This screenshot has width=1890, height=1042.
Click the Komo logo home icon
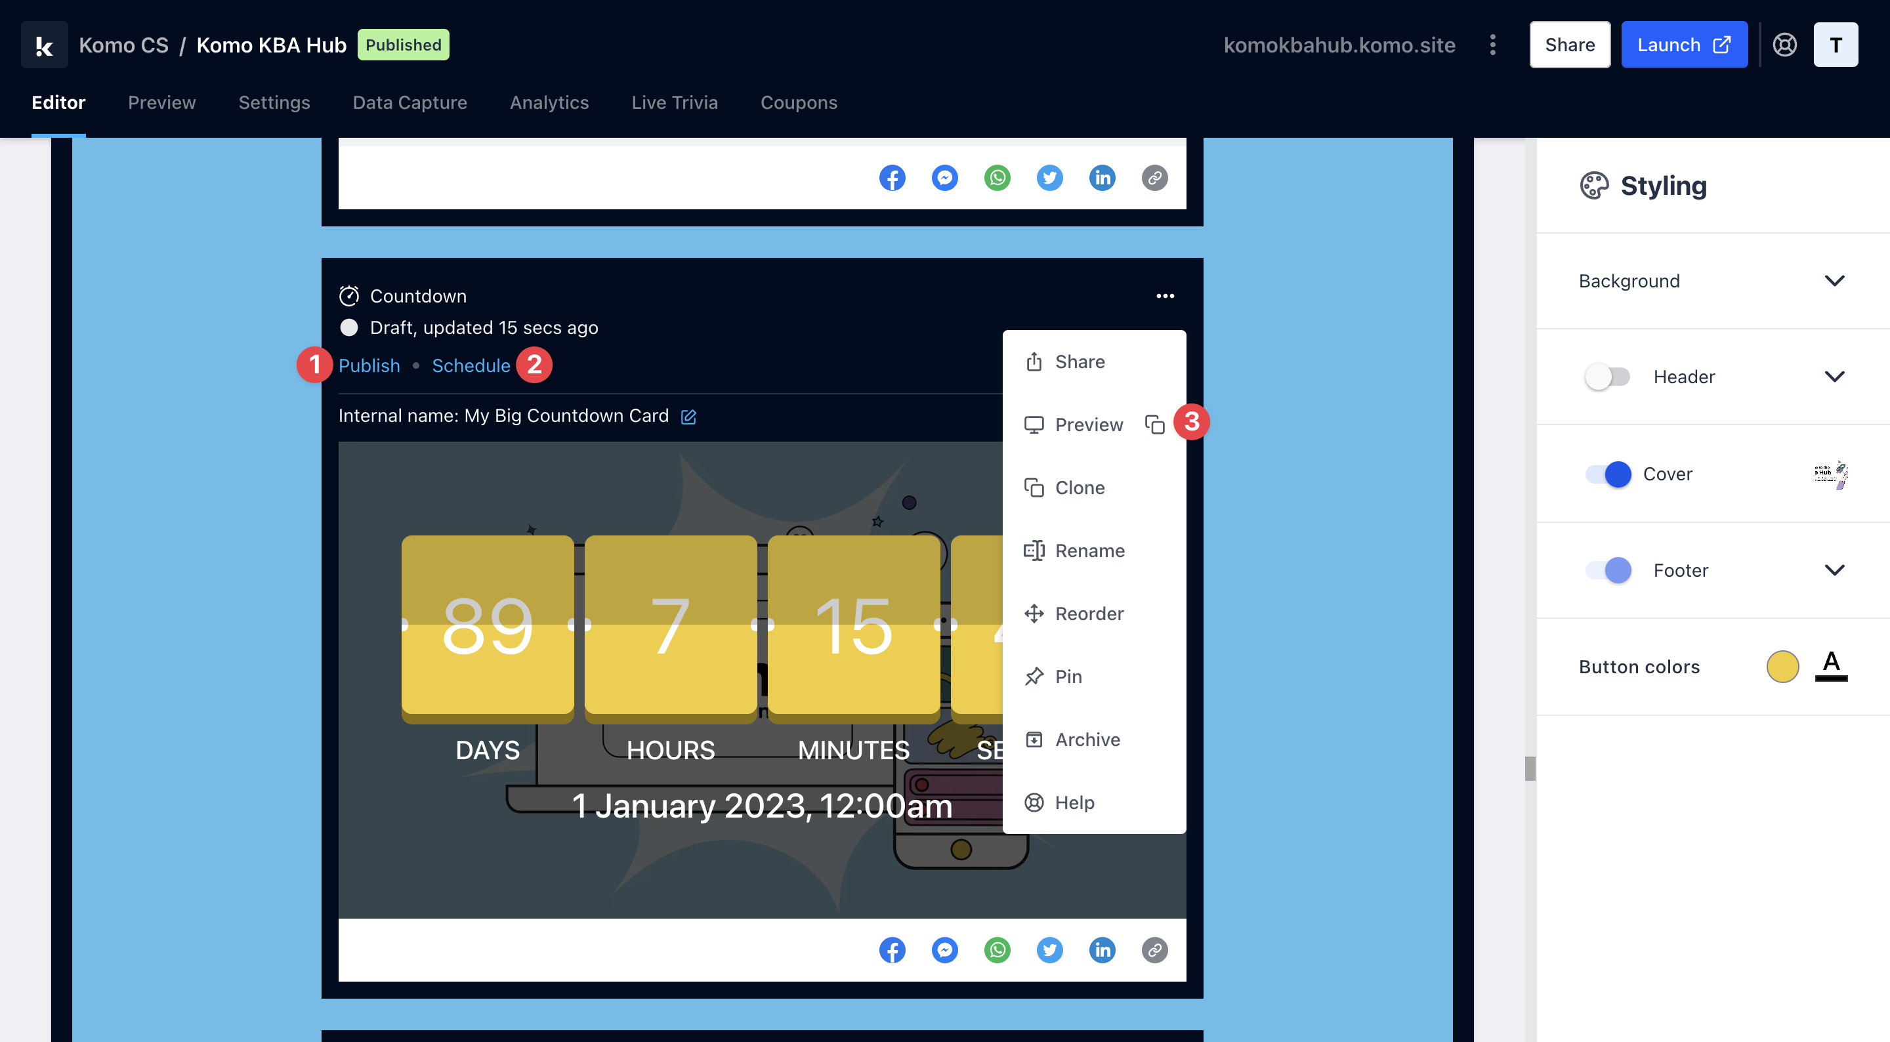pos(44,45)
